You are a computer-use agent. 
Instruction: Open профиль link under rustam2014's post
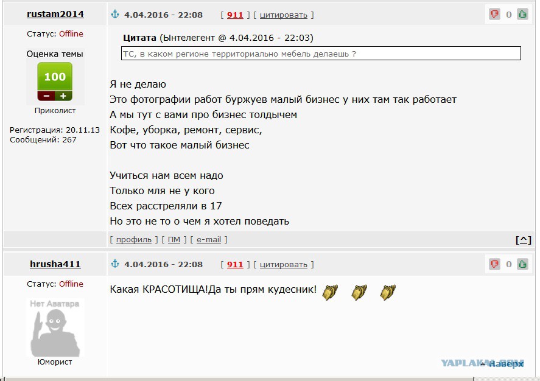(x=133, y=239)
